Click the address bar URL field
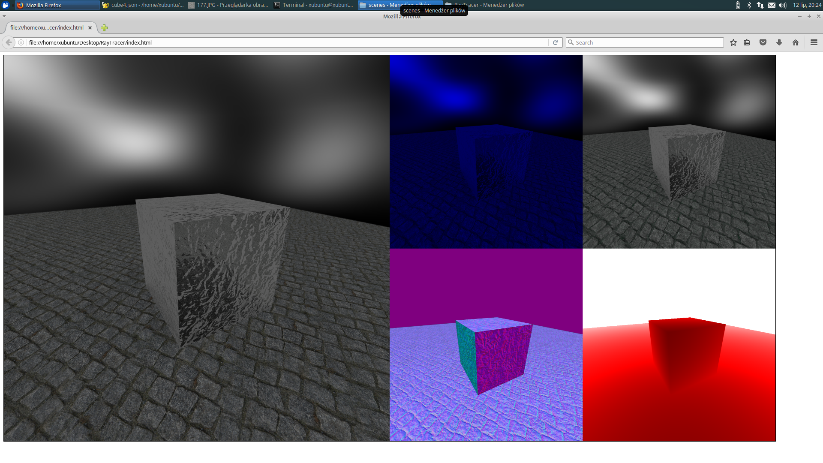Screen dimensions: 823x463 coord(283,42)
